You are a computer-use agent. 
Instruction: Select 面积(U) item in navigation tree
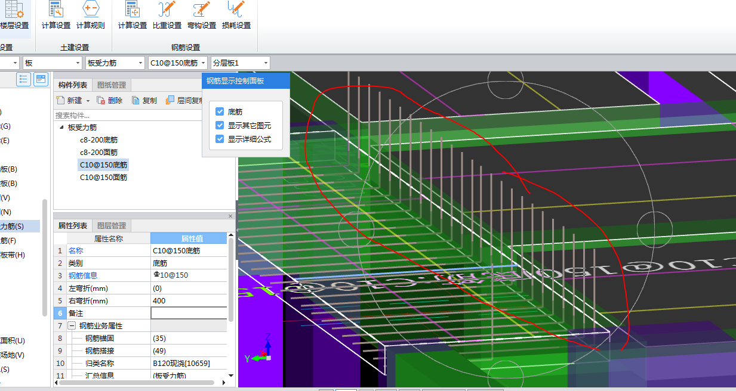[13, 340]
